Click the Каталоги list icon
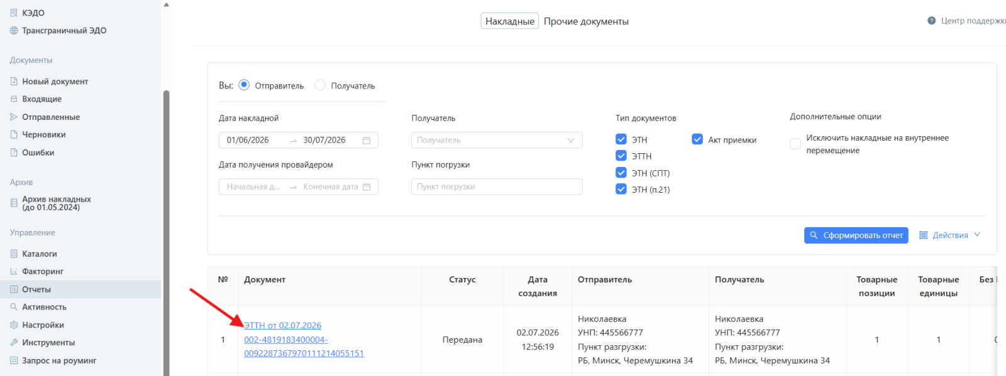The width and height of the screenshot is (1006, 376). 14,254
